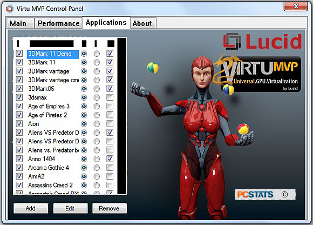
Task: Select first radio button for ArmA2
Action: (x=84, y=176)
